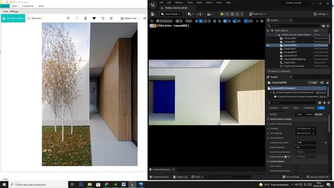
Task: Select Camera0001 in the Outliner
Action: pyautogui.click(x=290, y=38)
